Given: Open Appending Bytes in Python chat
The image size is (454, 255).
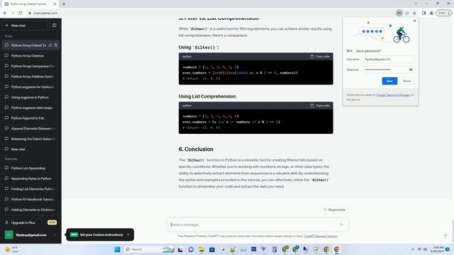Looking at the screenshot, I should point(31,178).
